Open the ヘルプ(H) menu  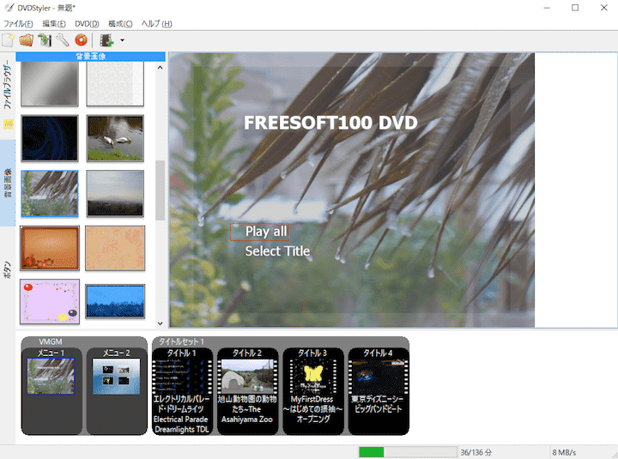tap(156, 23)
